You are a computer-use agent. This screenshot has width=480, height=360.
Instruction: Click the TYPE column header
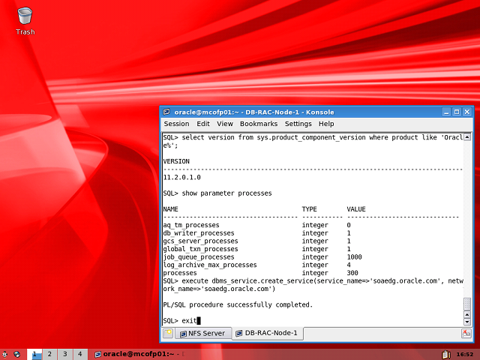pyautogui.click(x=309, y=209)
